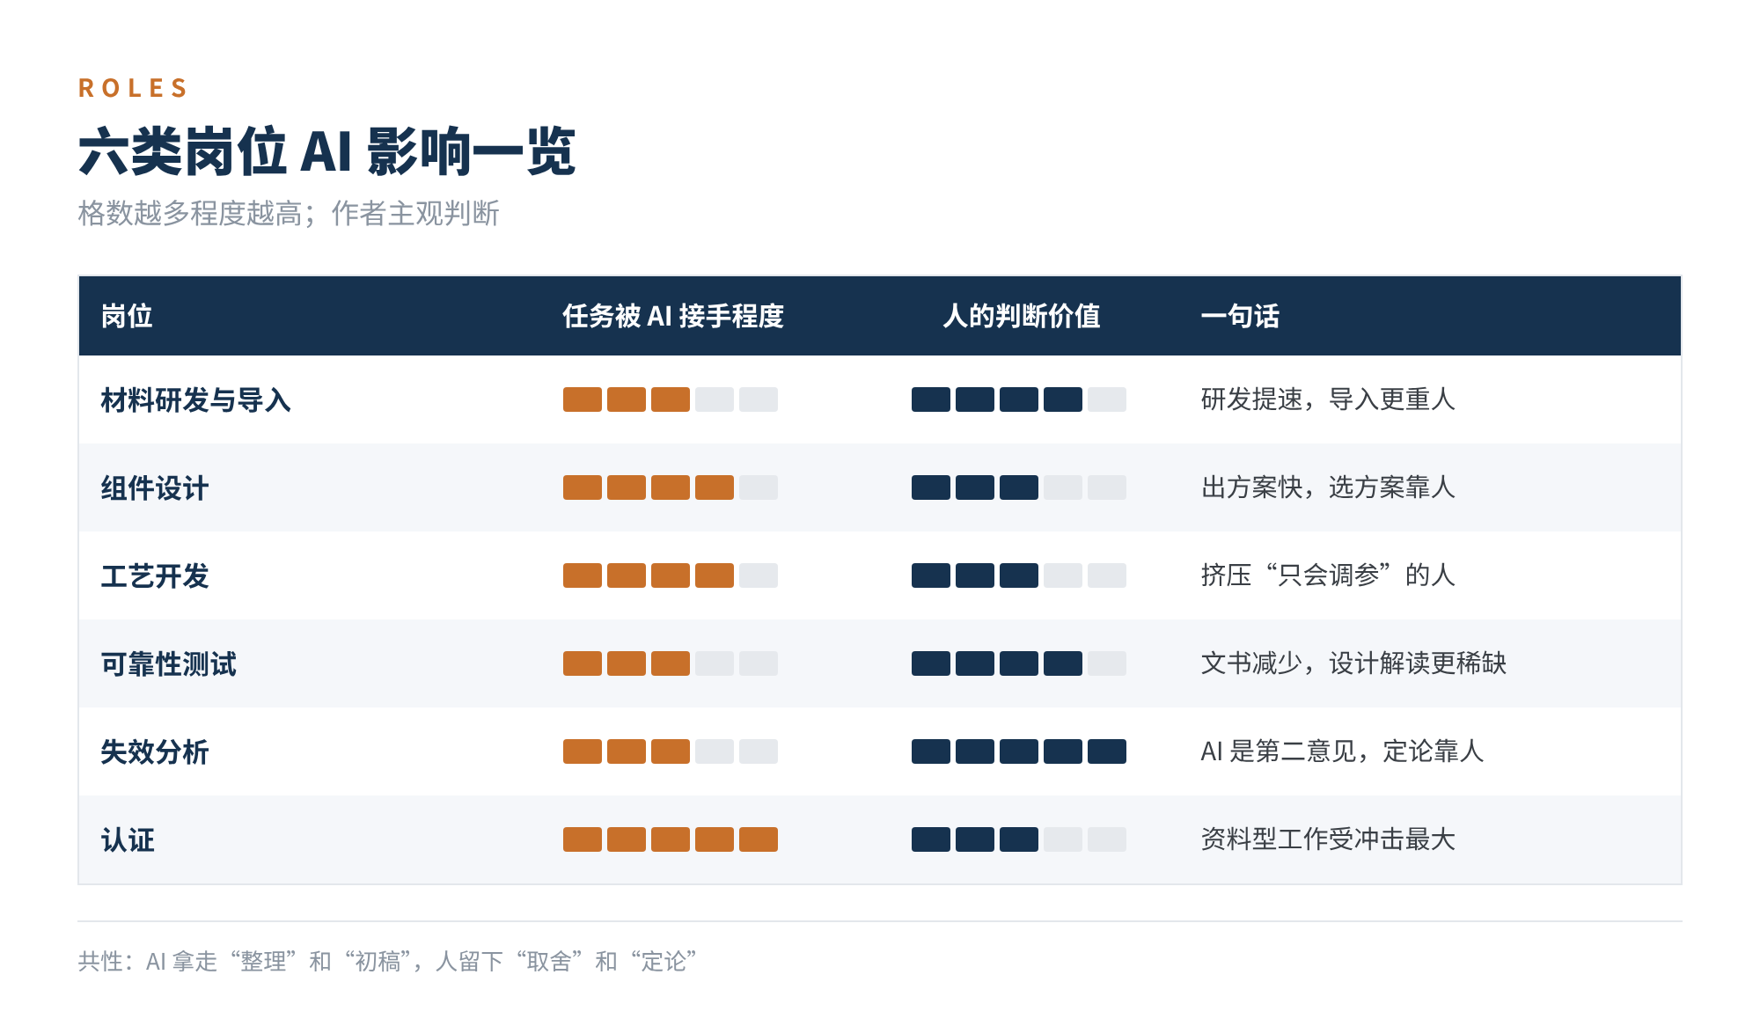This screenshot has width=1760, height=1026.
Task: Click the orange AI-takeover bar in 认证 row
Action: [671, 839]
